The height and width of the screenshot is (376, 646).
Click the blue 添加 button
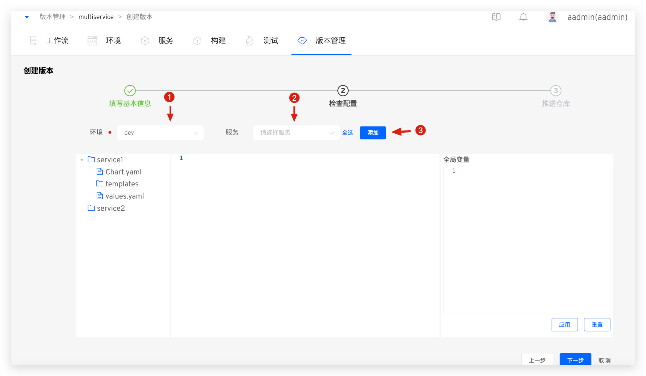[x=372, y=133]
